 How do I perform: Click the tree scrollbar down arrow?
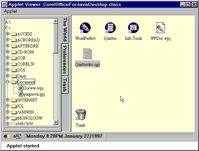click(x=56, y=122)
